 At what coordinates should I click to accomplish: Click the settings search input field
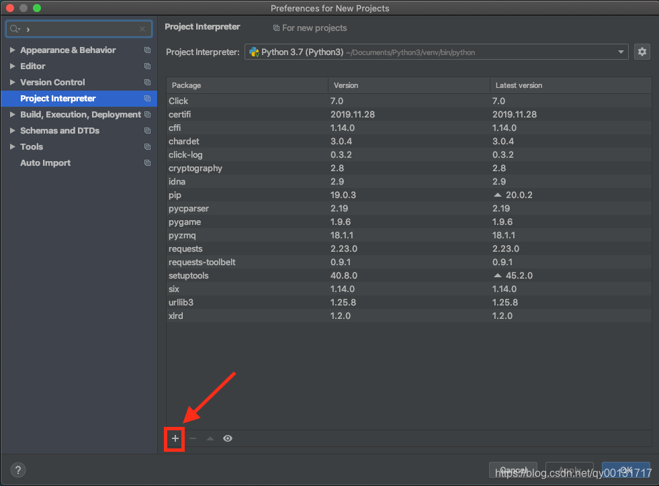pos(79,29)
